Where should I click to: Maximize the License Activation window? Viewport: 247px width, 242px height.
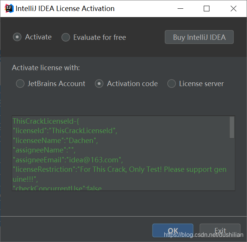pyautogui.click(x=206, y=8)
